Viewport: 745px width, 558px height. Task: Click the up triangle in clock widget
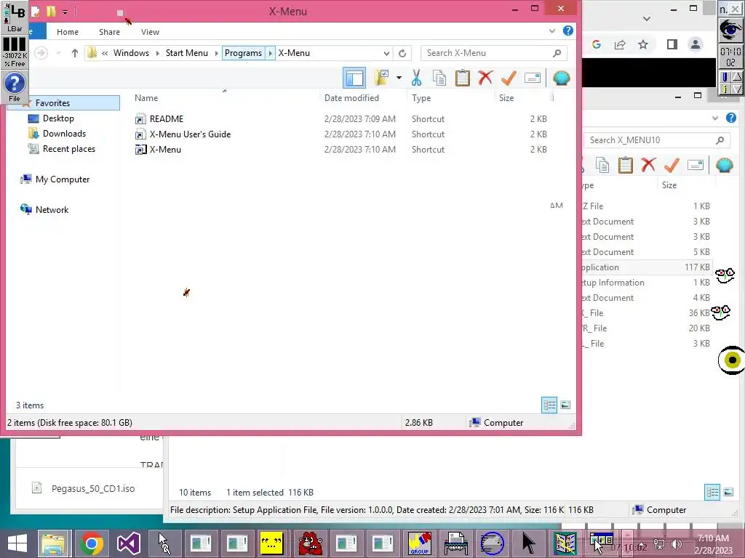[736, 76]
